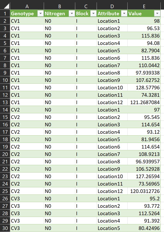The width and height of the screenshot is (164, 232).
Task: Click the cell containing 121.2687084
Action: (x=144, y=103)
